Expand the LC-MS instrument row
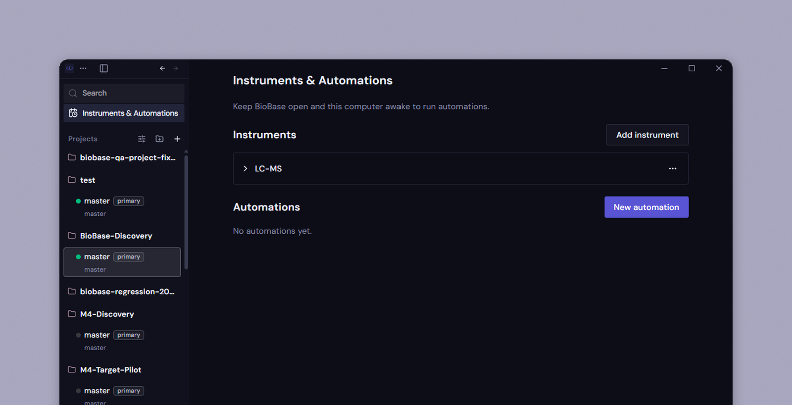The image size is (792, 405). click(x=245, y=169)
